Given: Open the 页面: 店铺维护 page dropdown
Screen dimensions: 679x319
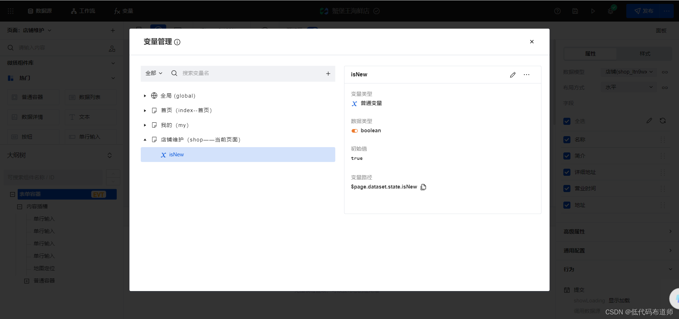Looking at the screenshot, I should coord(29,30).
